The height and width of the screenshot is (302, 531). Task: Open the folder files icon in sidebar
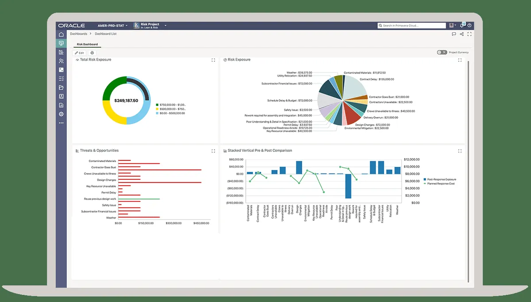(61, 88)
